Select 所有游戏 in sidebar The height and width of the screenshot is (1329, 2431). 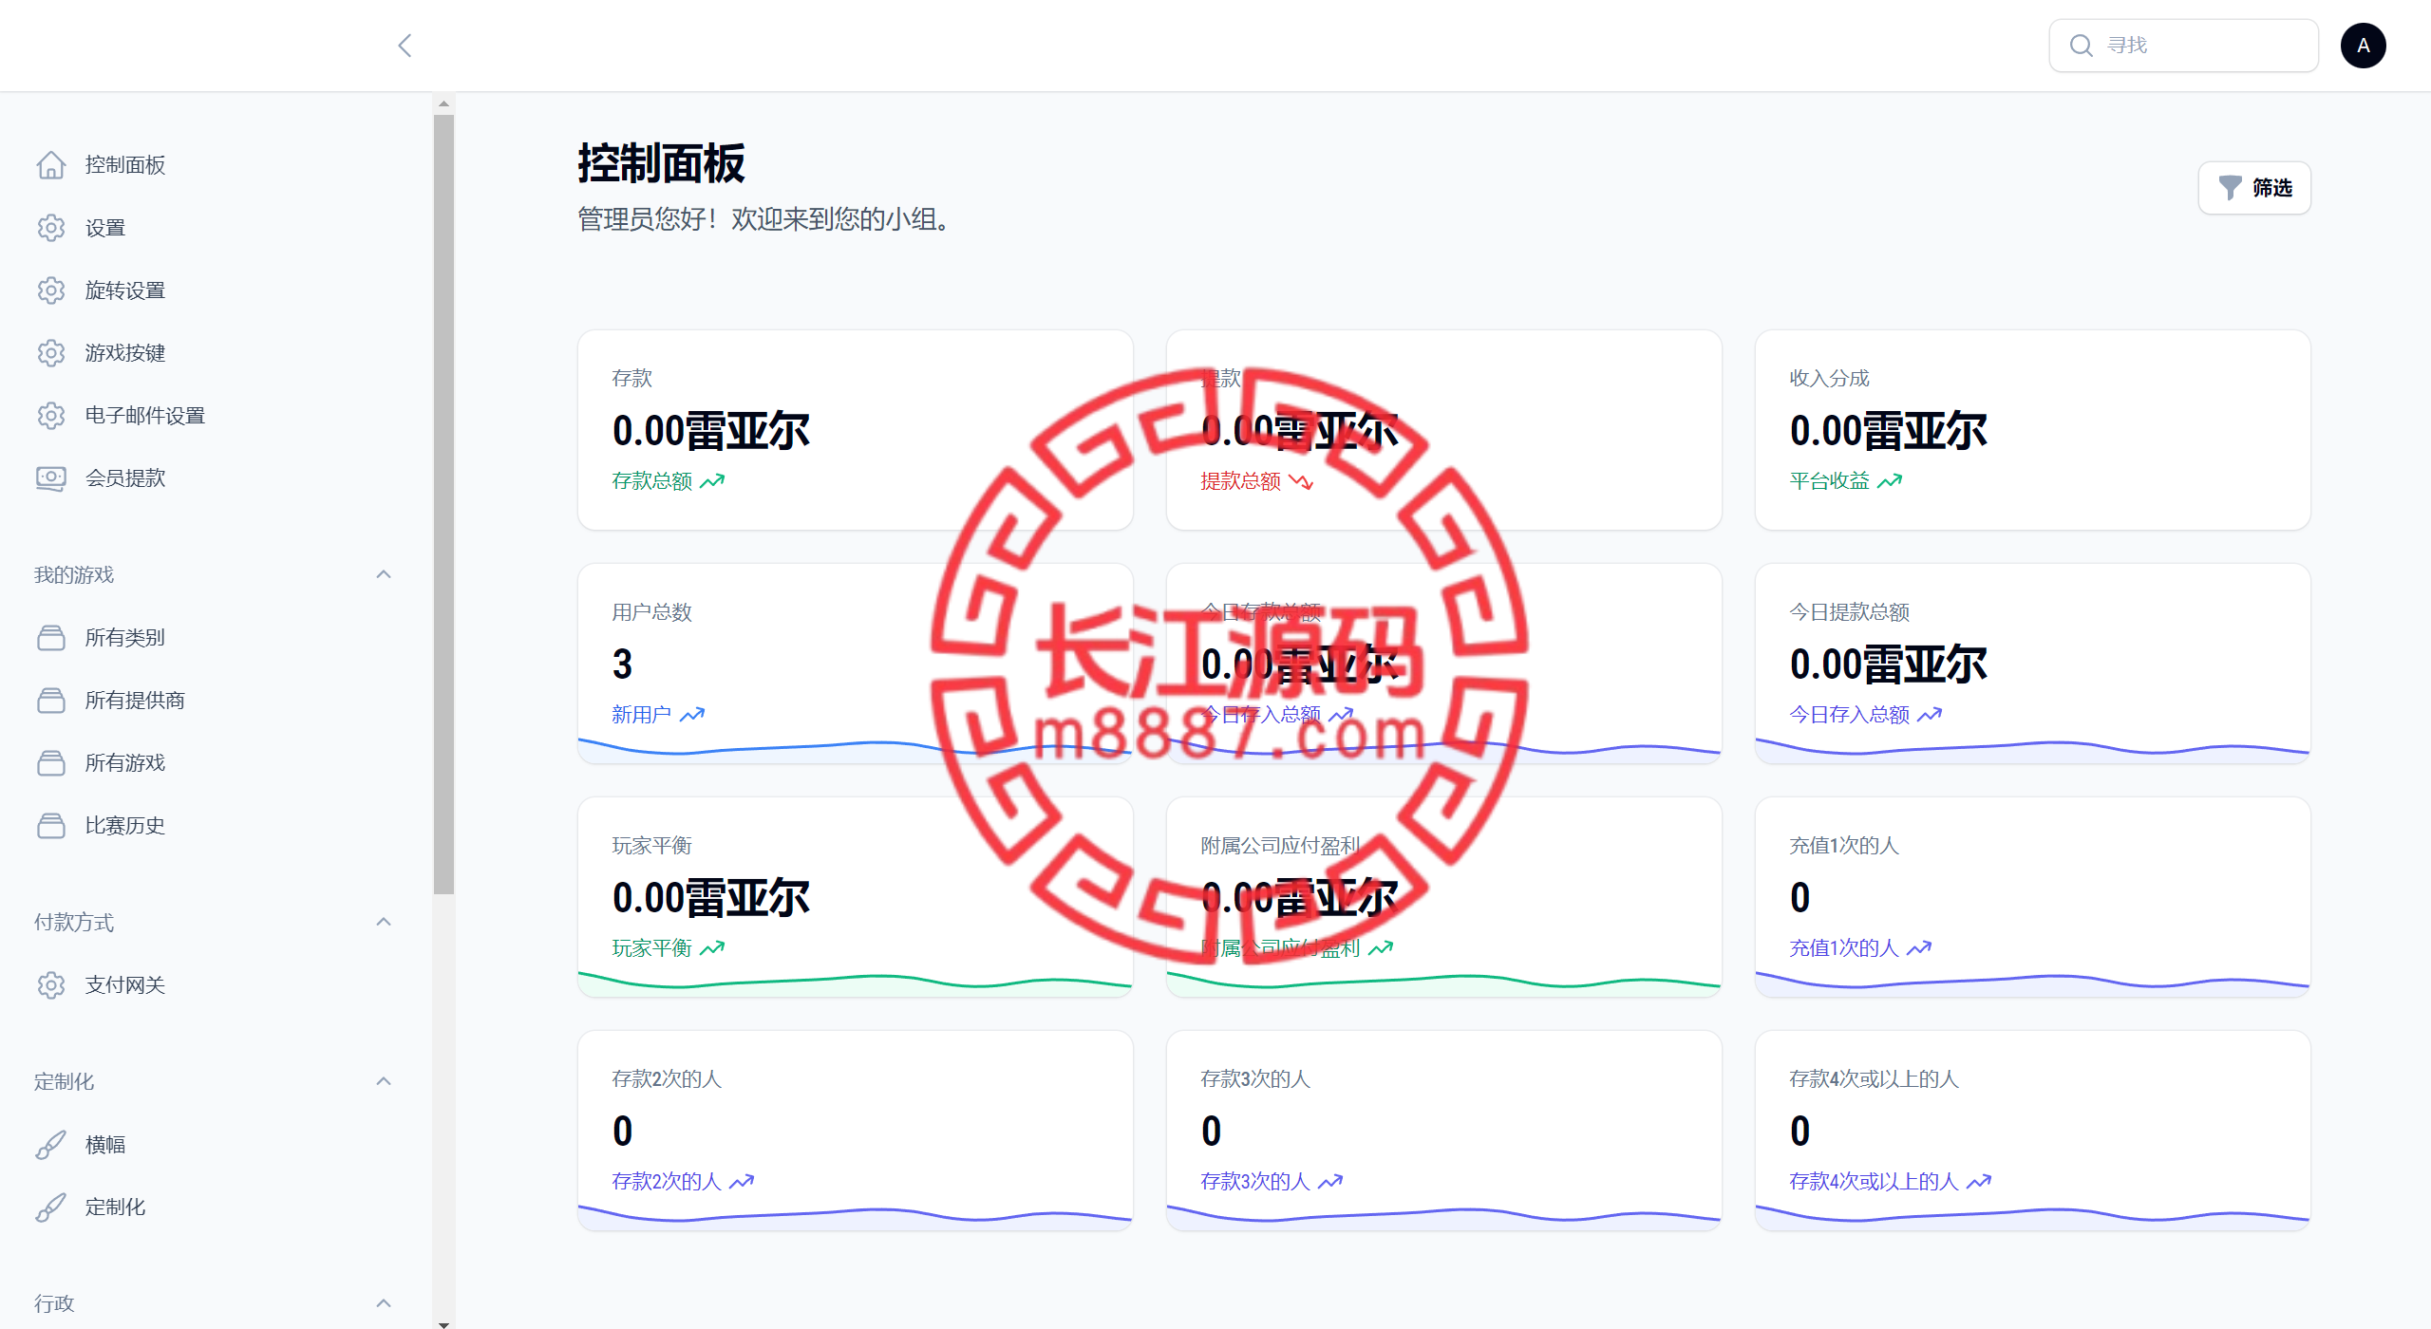coord(125,763)
